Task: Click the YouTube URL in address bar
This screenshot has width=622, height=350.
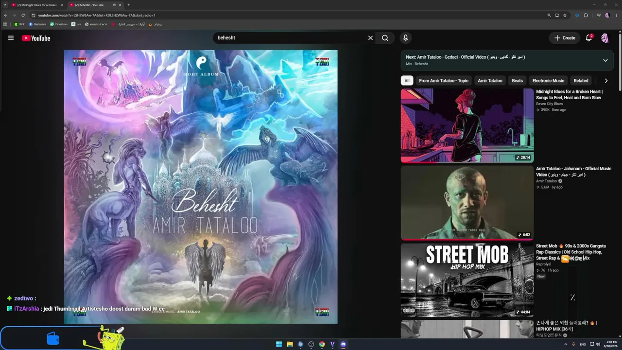Action: 97,15
